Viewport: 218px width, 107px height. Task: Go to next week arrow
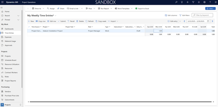212,21
